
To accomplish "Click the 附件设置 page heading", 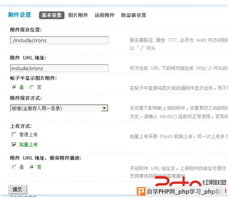I will 20,15.
